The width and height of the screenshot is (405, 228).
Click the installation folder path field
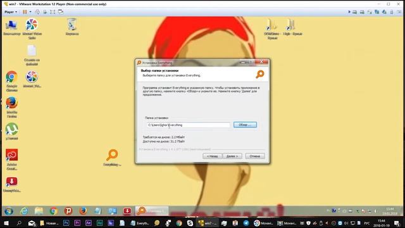click(x=189, y=125)
